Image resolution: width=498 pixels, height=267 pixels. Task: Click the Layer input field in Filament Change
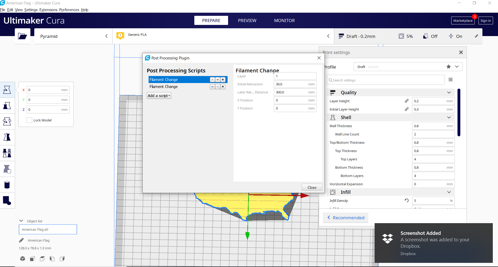295,76
